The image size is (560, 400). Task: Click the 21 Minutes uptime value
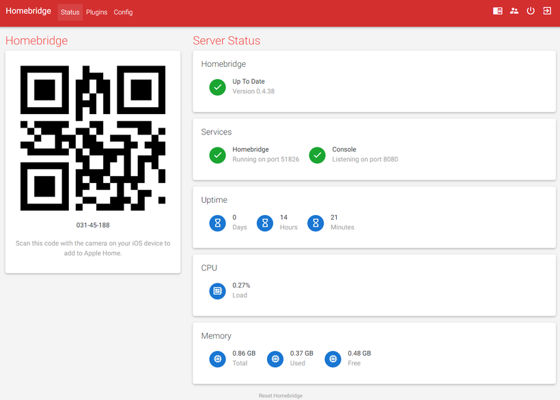click(334, 217)
